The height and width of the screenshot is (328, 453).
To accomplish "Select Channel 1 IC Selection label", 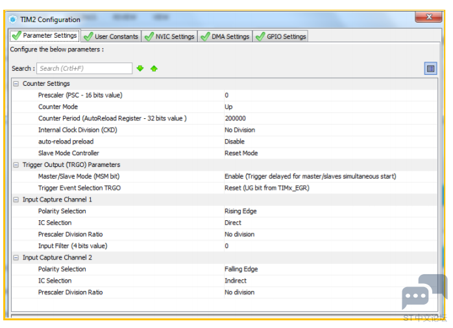I will [x=55, y=223].
